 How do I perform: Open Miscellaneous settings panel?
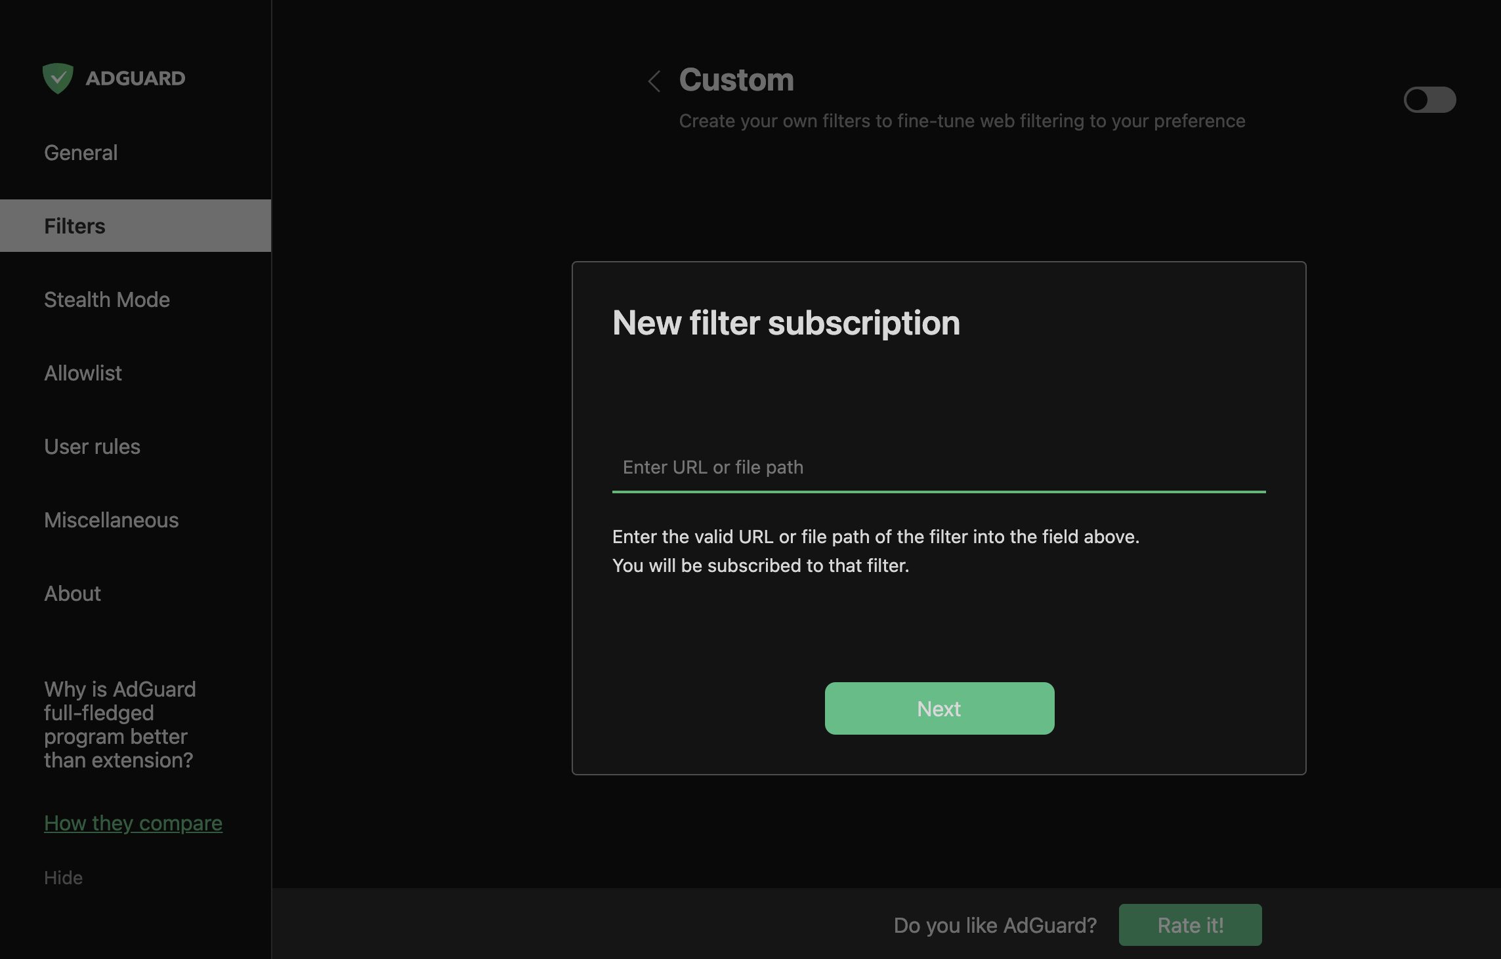110,520
